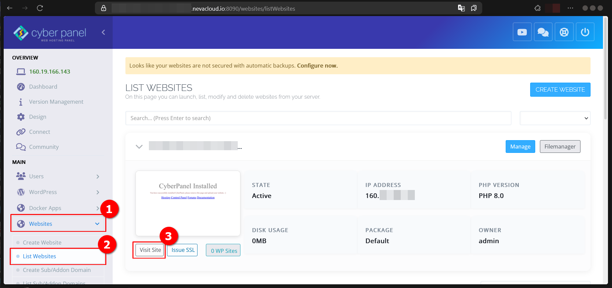Viewport: 612px width, 288px height.
Task: Click the PHP 8.0 version value
Action: click(491, 196)
